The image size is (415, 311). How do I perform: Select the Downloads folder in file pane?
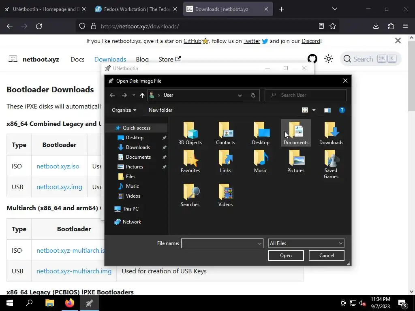coord(331,133)
